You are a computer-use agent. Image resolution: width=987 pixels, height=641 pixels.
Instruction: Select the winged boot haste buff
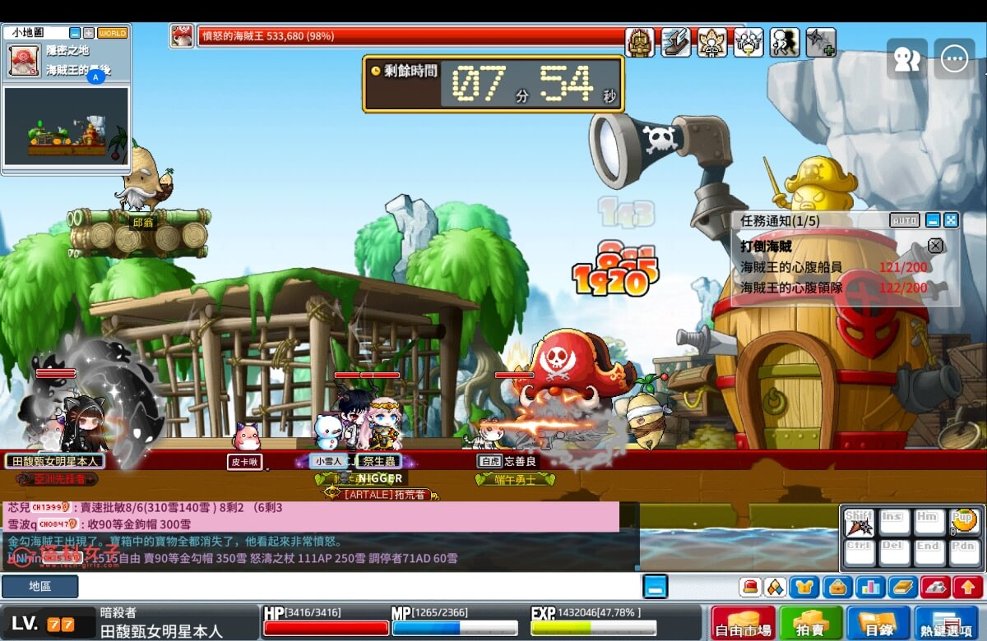tap(676, 42)
